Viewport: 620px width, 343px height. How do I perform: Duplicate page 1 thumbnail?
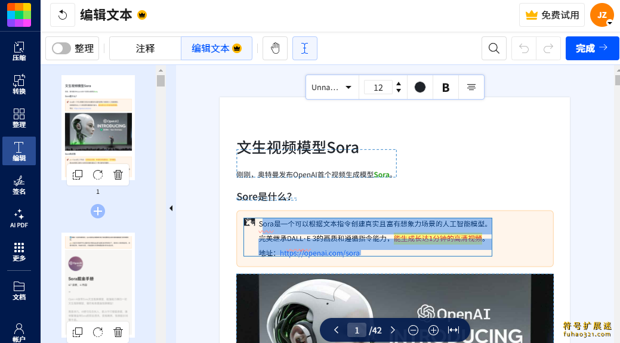(78, 175)
